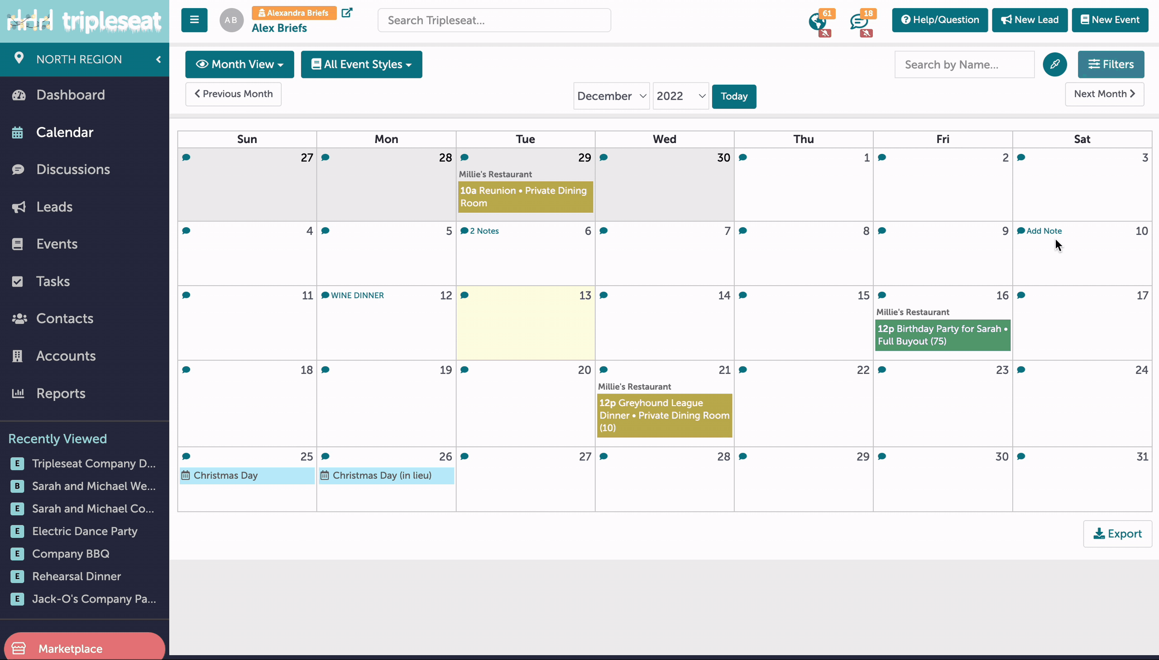Open the Month View dropdown
Screen dimensions: 1159x660
coord(239,64)
